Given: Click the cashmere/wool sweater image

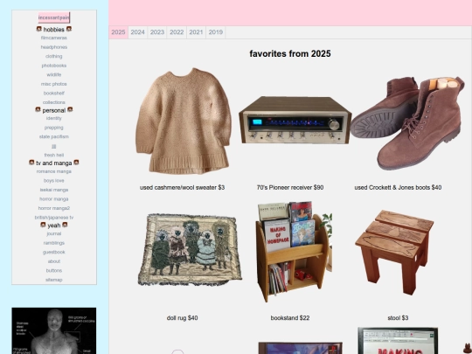Looking at the screenshot, I should point(183,121).
